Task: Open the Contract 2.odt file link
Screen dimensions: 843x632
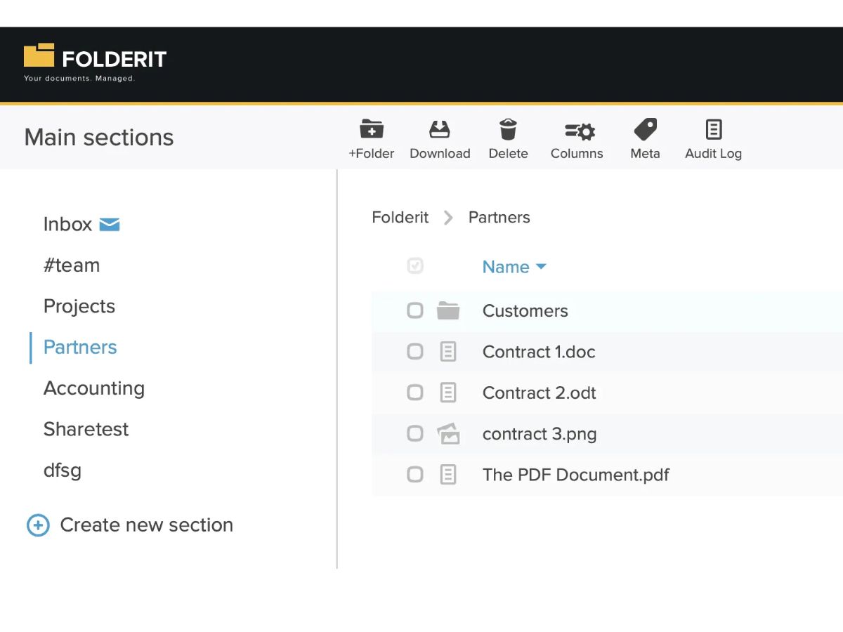Action: point(540,393)
